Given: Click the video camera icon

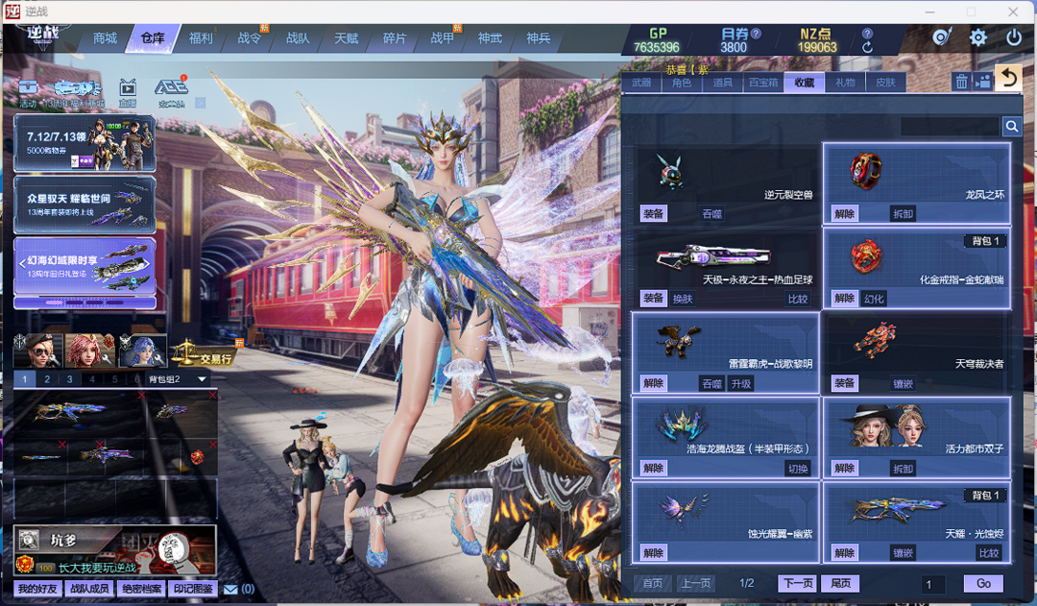Looking at the screenshot, I should click(x=983, y=82).
